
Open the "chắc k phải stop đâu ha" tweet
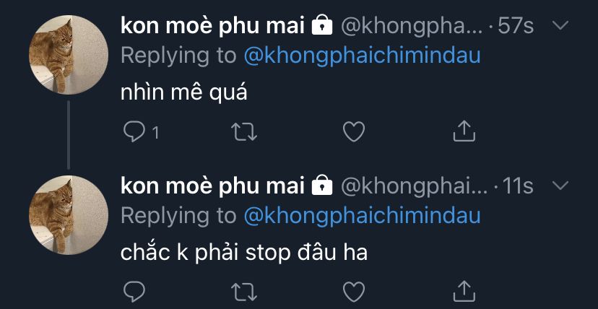pyautogui.click(x=243, y=253)
